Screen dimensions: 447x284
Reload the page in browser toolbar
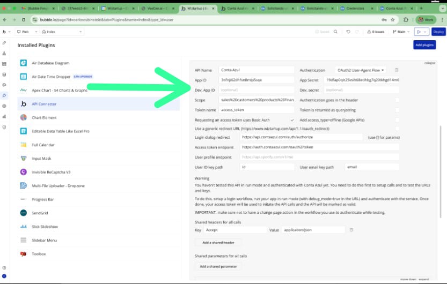point(24,20)
